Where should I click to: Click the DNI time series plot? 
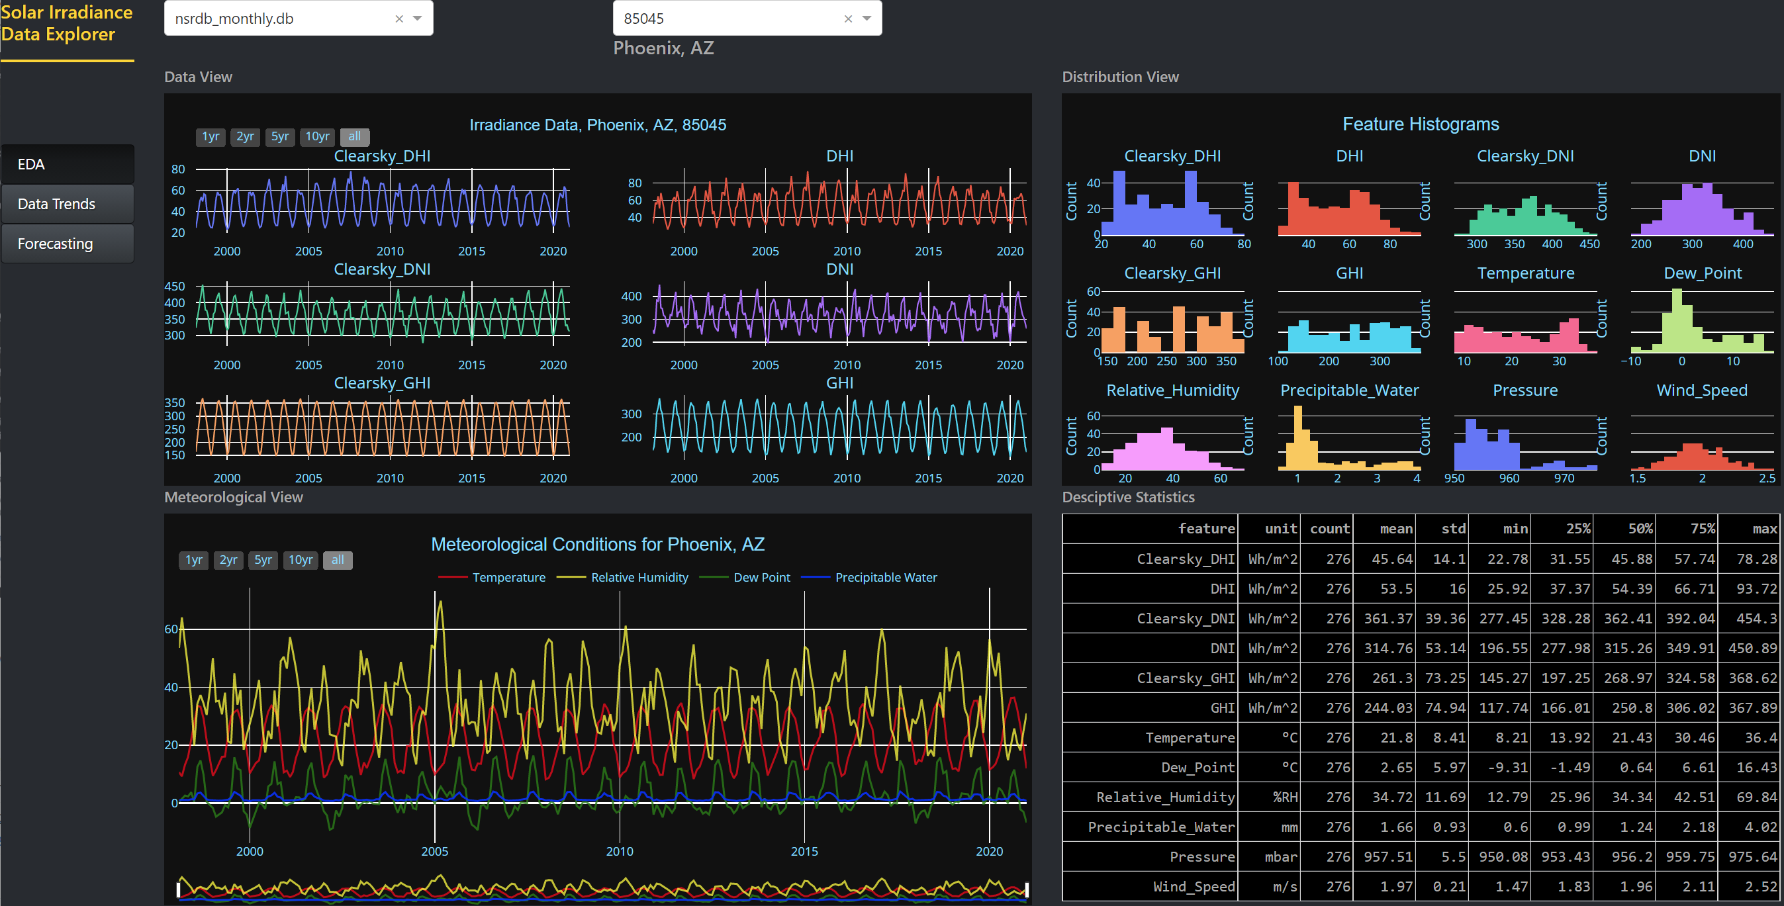(x=839, y=314)
